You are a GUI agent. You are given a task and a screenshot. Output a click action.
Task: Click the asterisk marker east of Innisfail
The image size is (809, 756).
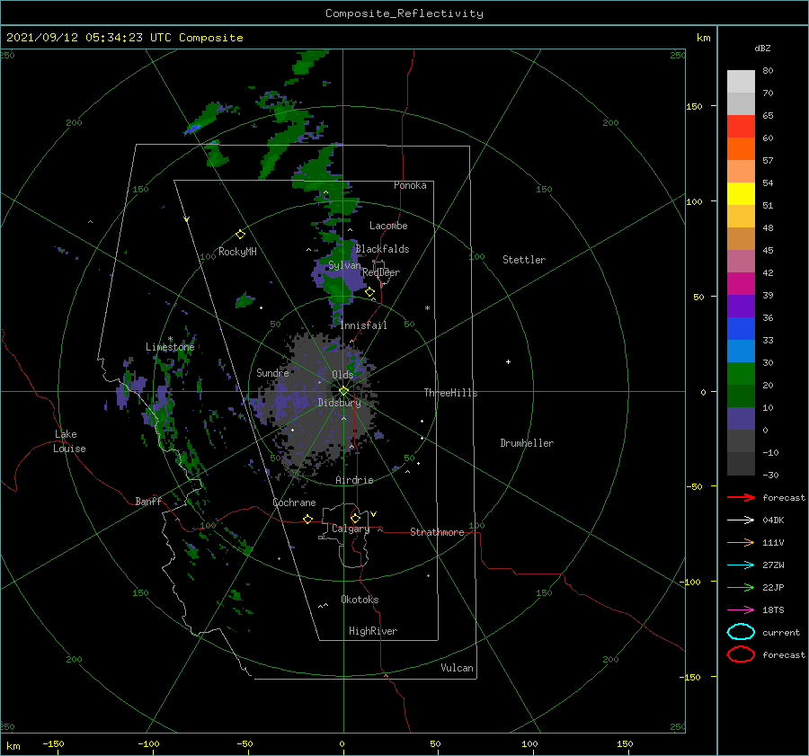point(427,308)
